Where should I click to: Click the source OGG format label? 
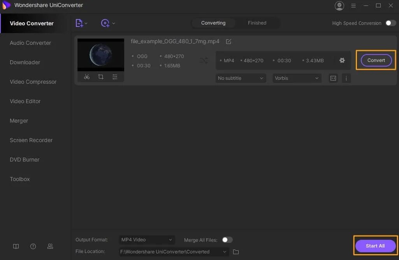point(142,56)
